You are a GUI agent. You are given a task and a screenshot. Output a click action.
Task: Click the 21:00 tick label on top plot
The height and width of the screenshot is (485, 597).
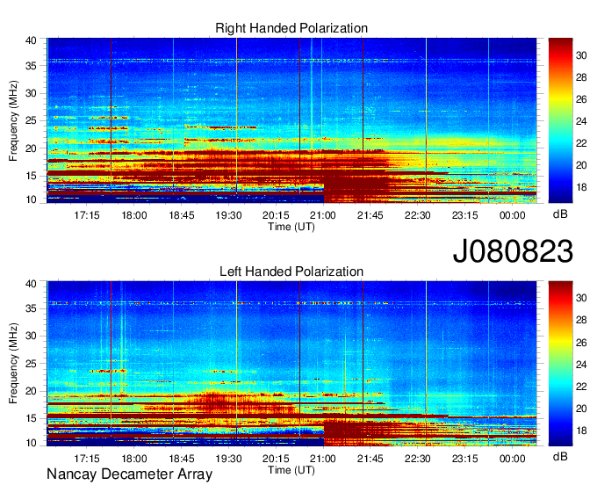pyautogui.click(x=323, y=215)
